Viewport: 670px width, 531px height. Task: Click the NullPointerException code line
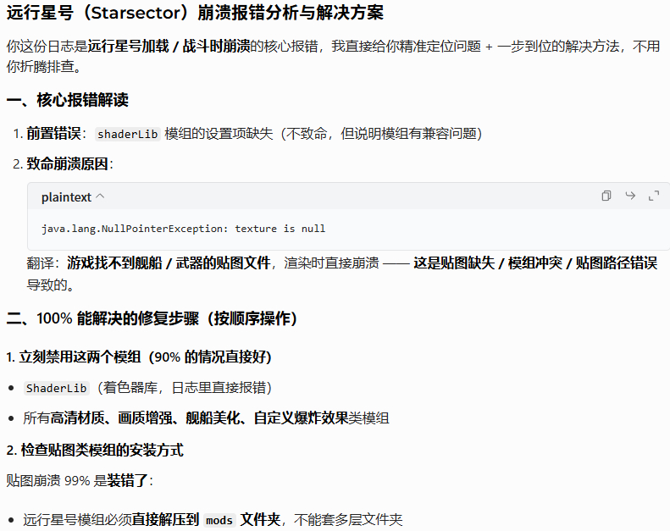click(183, 229)
